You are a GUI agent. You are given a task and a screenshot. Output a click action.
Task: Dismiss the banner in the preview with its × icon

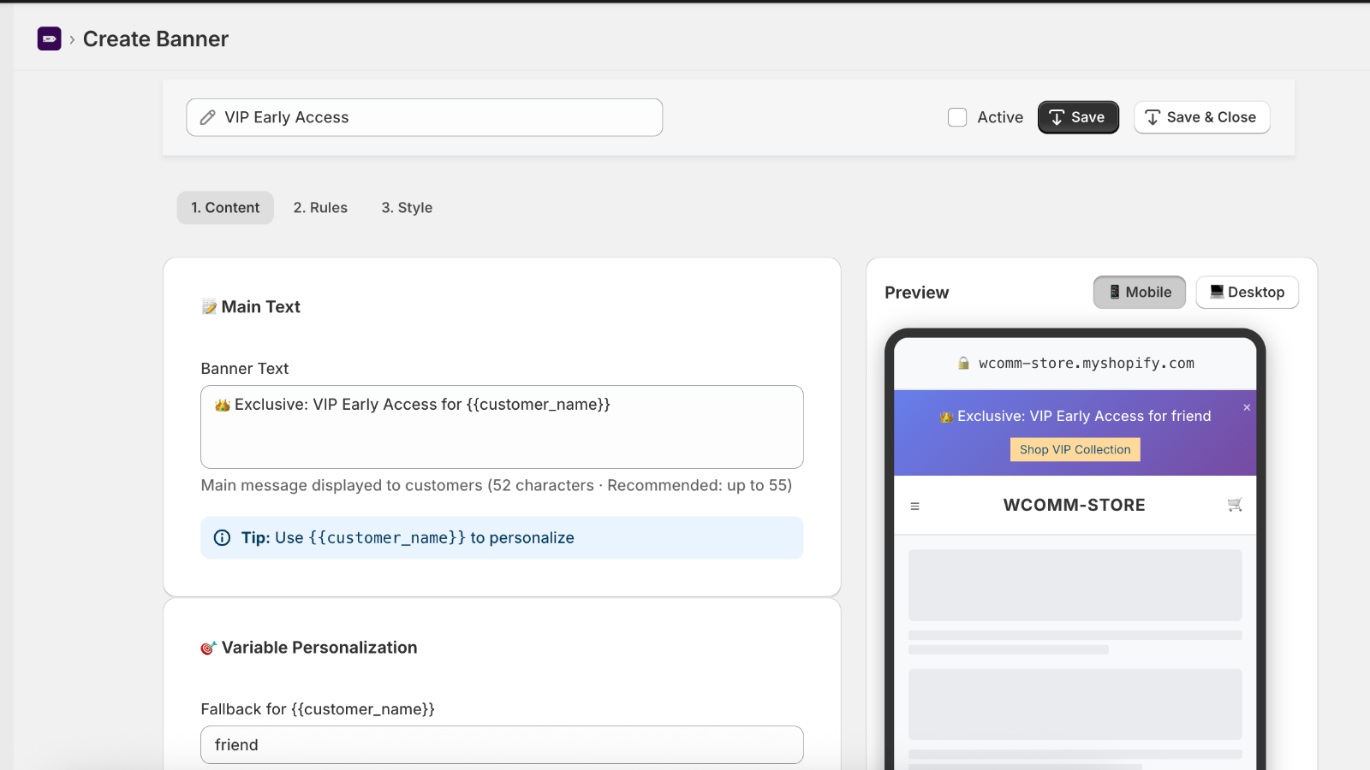[x=1247, y=407]
